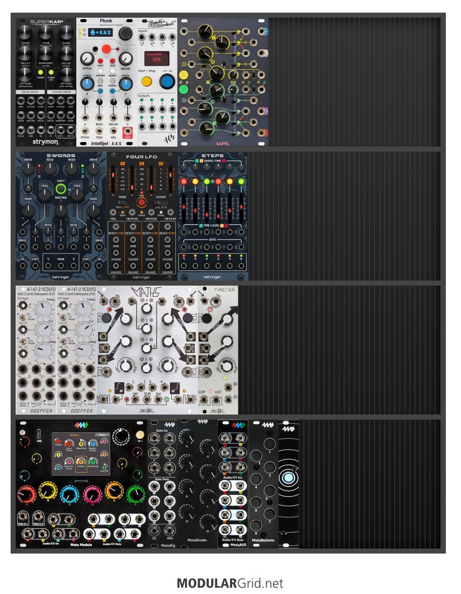Click knob G on MetaKnobs
Viewport: 461px width, 594px height.
pos(187,438)
